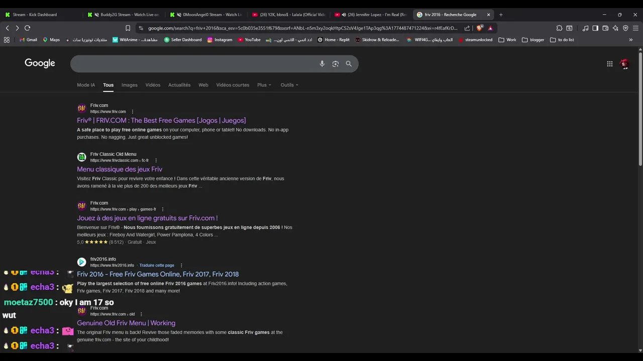Search by image with Google Lens icon
This screenshot has height=361, width=643.
336,64
